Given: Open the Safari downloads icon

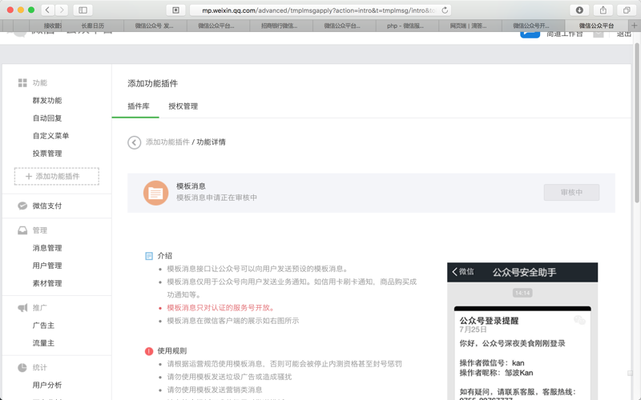Looking at the screenshot, I should 579,10.
